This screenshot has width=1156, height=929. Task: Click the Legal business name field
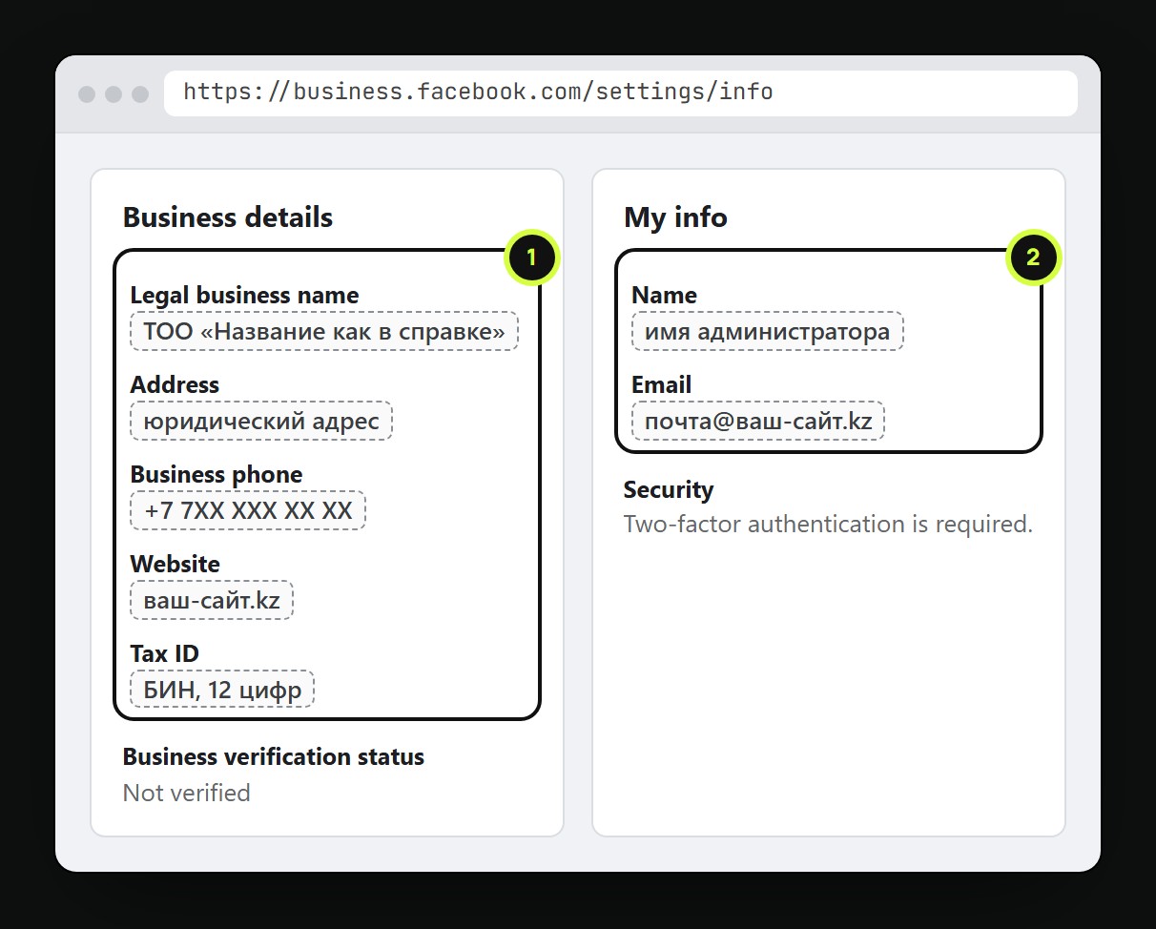point(324,331)
